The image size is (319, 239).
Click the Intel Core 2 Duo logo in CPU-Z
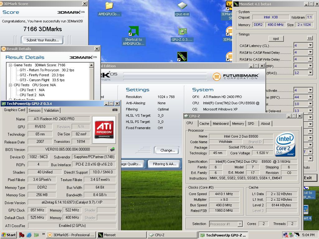[285, 144]
